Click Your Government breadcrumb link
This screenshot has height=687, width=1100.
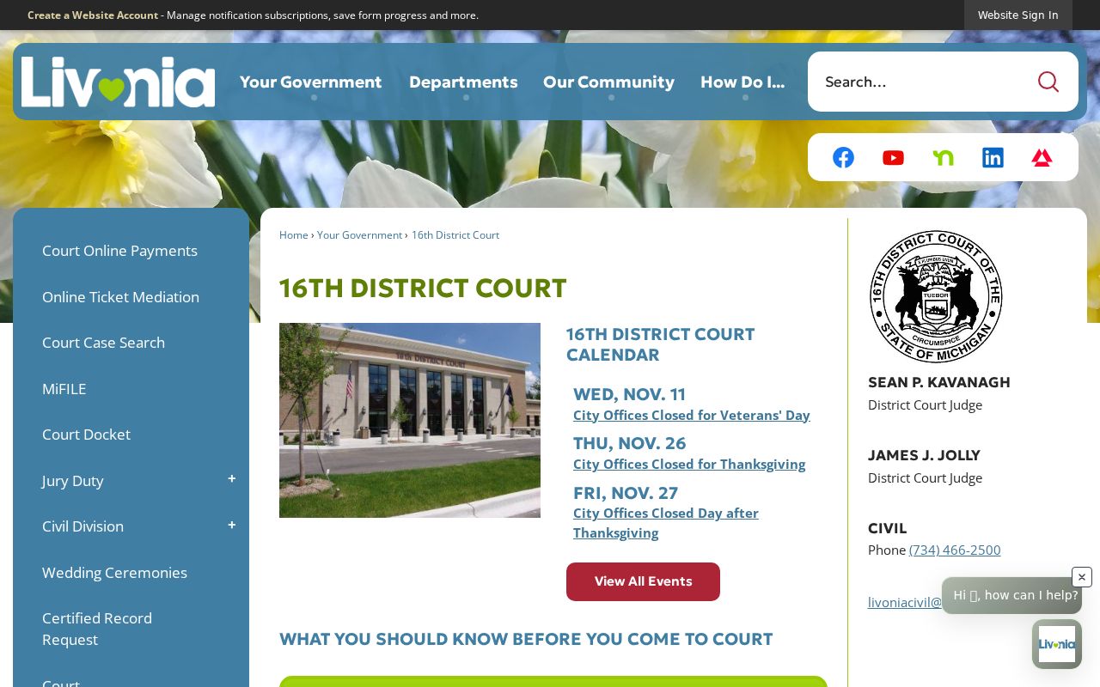pos(359,235)
